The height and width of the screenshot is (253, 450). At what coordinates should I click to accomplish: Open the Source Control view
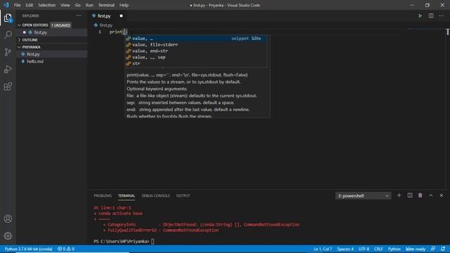(x=8, y=52)
